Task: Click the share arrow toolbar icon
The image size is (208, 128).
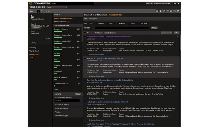Action: pyautogui.click(x=174, y=11)
